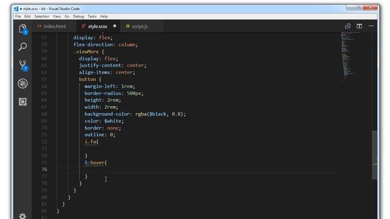Open the Help menu
Image resolution: width=390 pixels, height=219 pixels.
pyautogui.click(x=104, y=16)
